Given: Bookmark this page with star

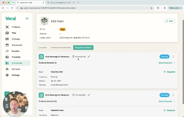Looking at the screenshot, I should click(x=151, y=8).
